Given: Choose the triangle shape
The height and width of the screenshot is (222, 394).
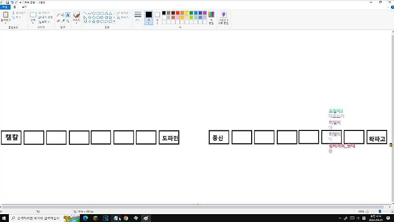Looking at the screenshot, I should click(x=110, y=13).
